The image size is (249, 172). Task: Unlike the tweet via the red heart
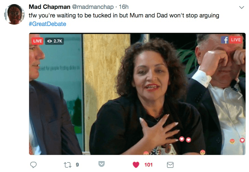pos(136,165)
